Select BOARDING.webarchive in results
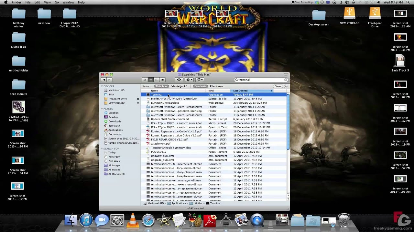The height and width of the screenshot is (232, 414). point(214,103)
